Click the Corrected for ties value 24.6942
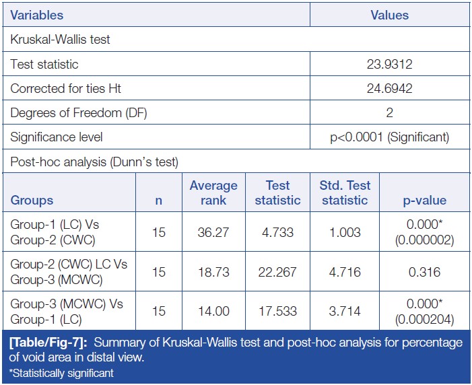472x385 pixels. 389,89
